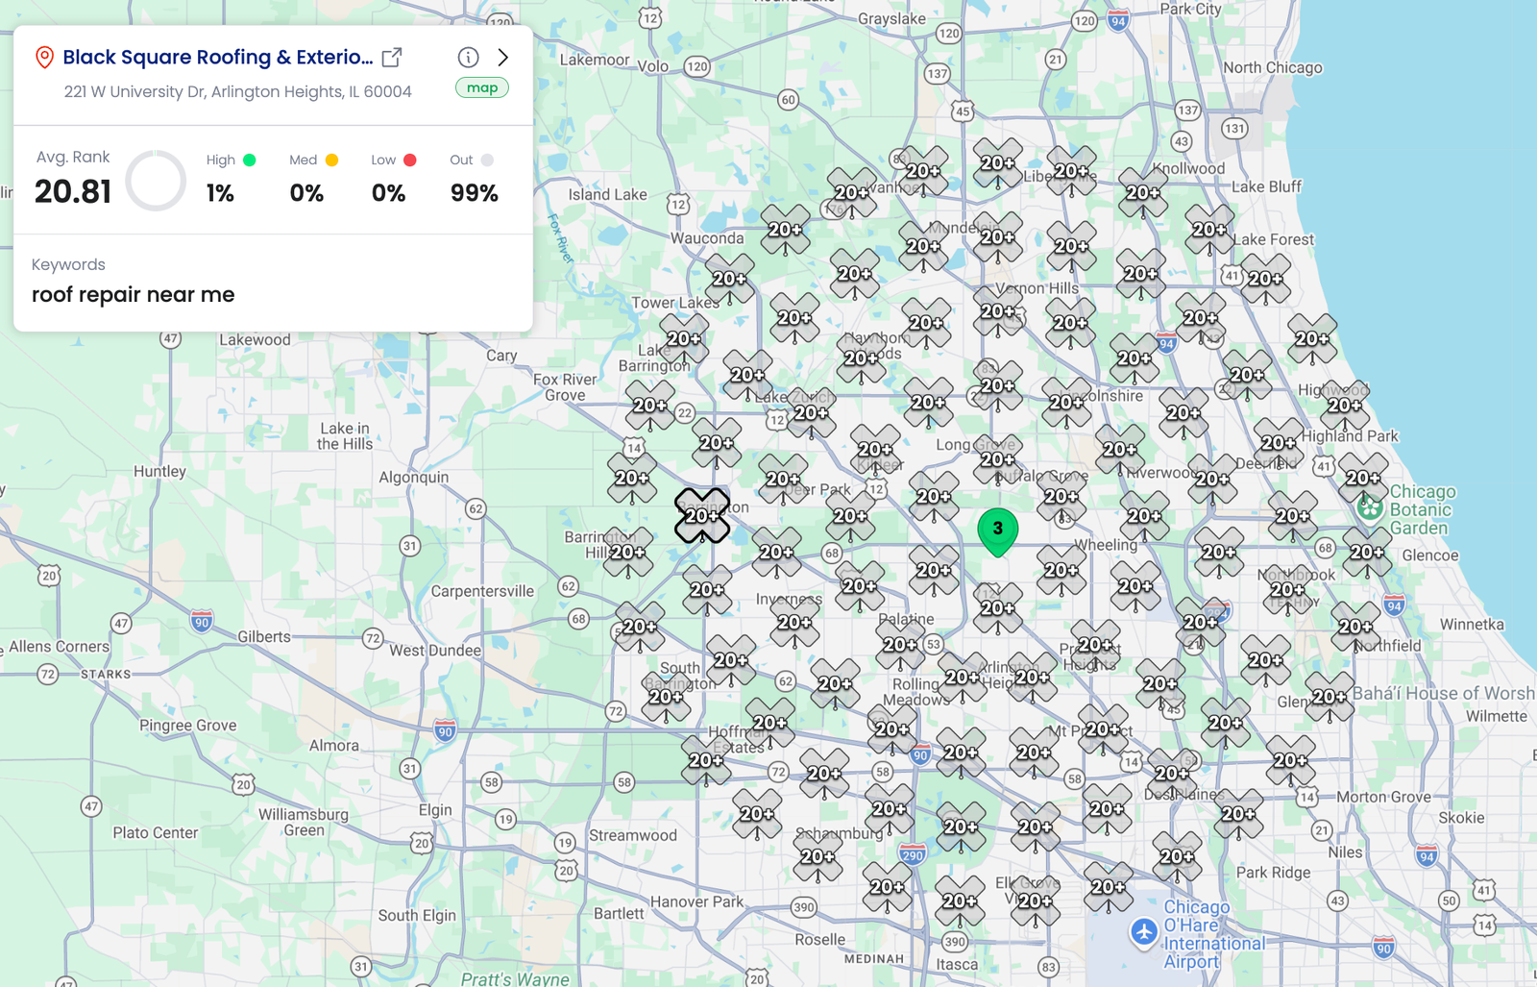This screenshot has width=1537, height=987.
Task: Click the 20+ marker near Elk Grove Village
Action: coord(1034,902)
